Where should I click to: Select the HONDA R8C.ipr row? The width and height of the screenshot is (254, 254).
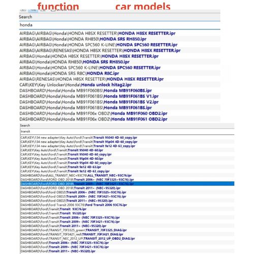pos(120,74)
